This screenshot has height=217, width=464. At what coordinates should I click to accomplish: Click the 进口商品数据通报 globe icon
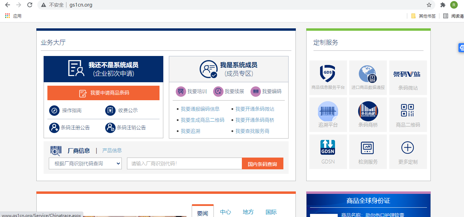(368, 74)
